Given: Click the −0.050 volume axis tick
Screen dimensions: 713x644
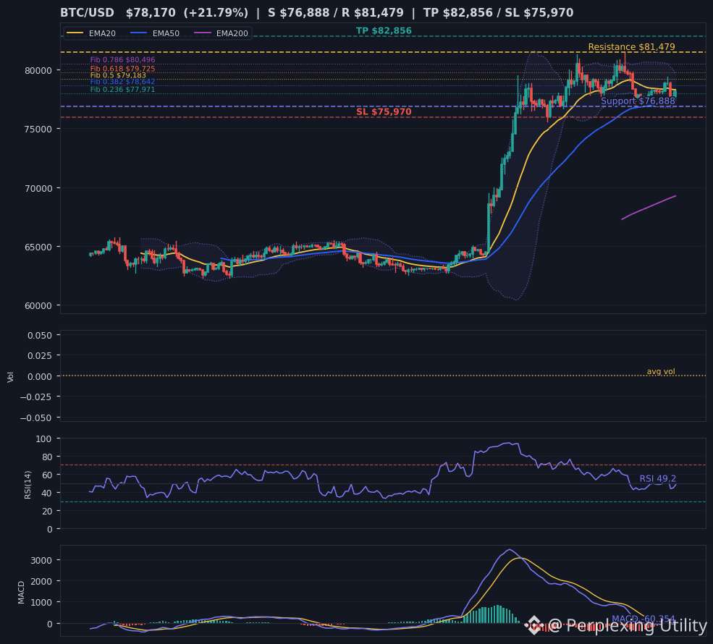Looking at the screenshot, I should pyautogui.click(x=36, y=418).
